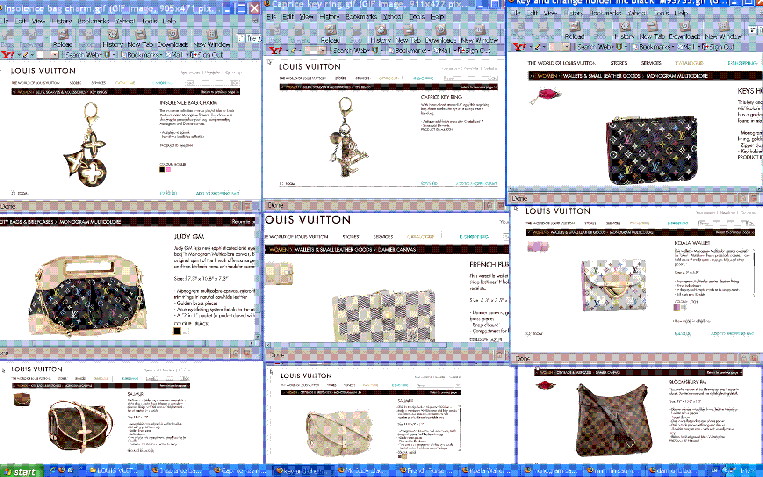Open the Yahoo search box dropdown in the Insolence window
The width and height of the screenshot is (763, 477).
pos(55,55)
